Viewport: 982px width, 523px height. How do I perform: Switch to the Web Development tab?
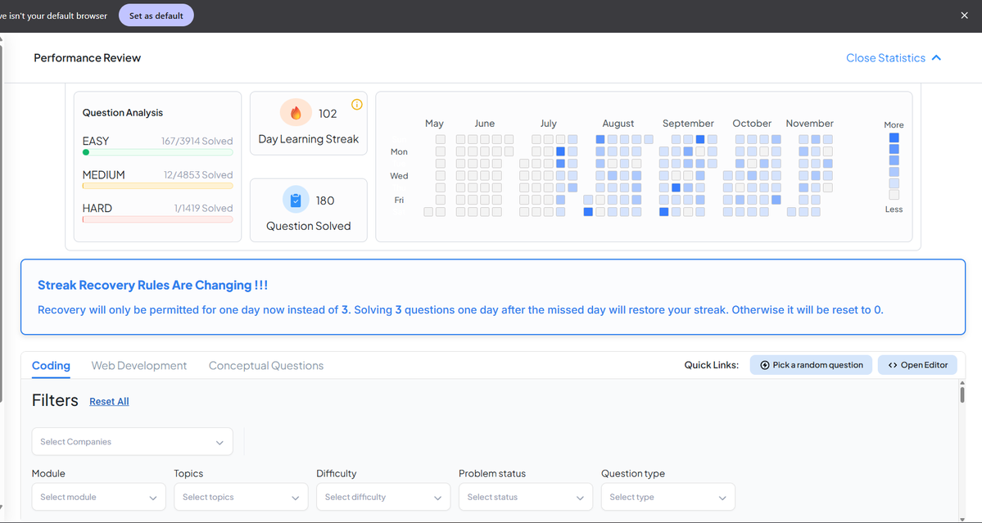[138, 365]
